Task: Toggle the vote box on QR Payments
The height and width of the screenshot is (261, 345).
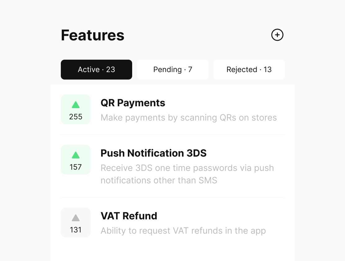Action: click(x=76, y=109)
